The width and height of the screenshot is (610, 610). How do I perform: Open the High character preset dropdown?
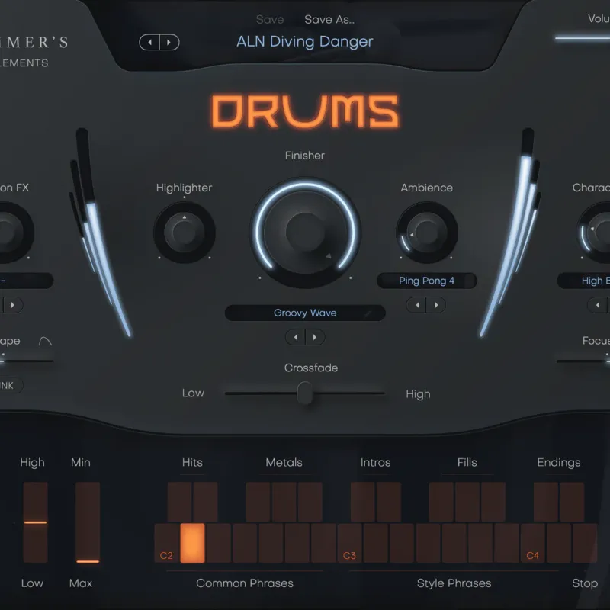583,281
